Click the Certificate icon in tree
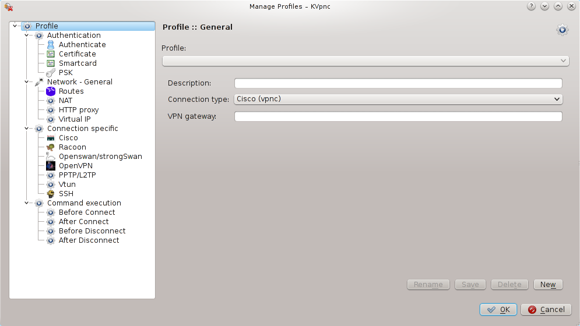The width and height of the screenshot is (580, 326). [51, 54]
